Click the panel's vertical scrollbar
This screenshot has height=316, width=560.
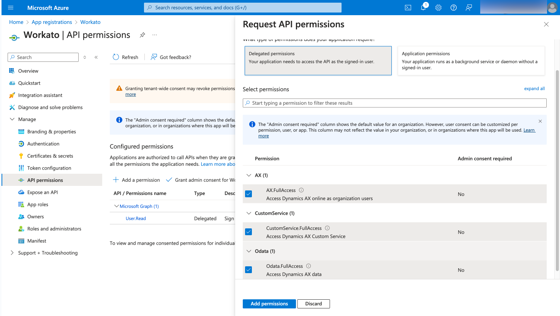tap(557, 171)
